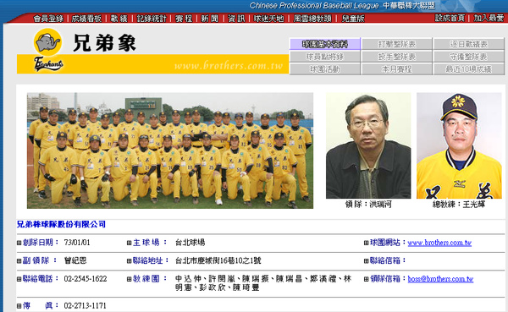Open 新聞 from the top menu
The height and width of the screenshot is (312, 508).
pos(210,19)
